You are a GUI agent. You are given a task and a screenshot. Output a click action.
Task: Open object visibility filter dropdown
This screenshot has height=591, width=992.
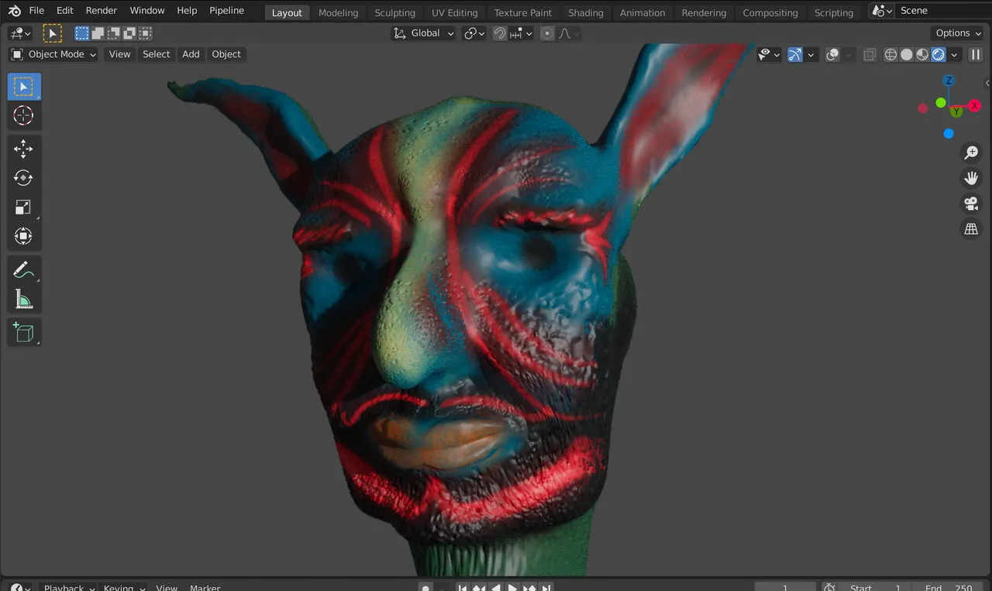[x=769, y=54]
